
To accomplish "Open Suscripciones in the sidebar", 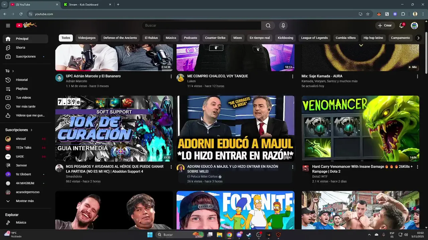I will point(25,57).
